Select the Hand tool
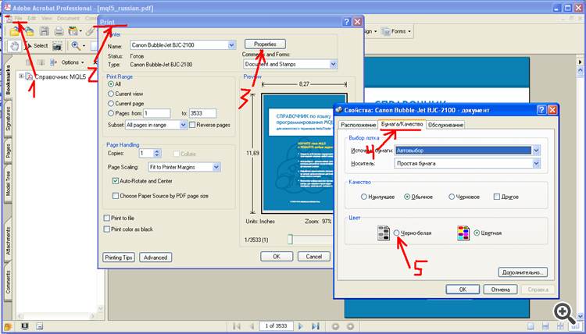This screenshot has width=586, height=334. point(14,46)
